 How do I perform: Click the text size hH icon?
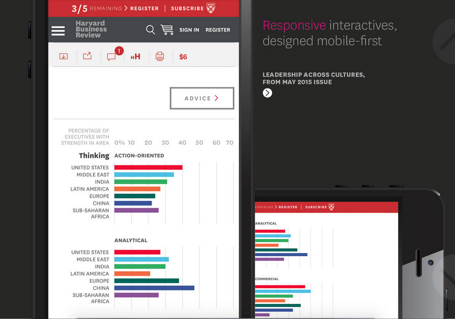[x=135, y=56]
